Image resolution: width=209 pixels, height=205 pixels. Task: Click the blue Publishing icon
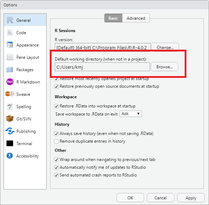(10, 131)
